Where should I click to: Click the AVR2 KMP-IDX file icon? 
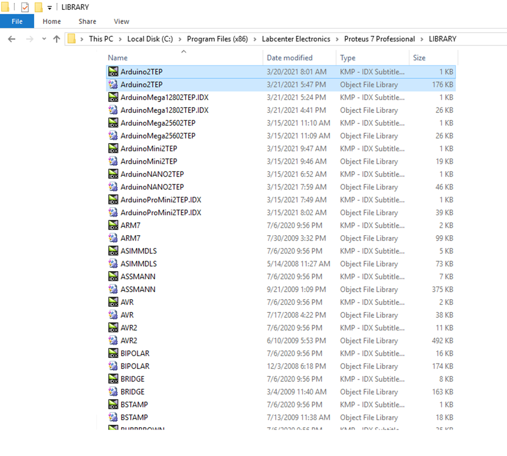(113, 328)
